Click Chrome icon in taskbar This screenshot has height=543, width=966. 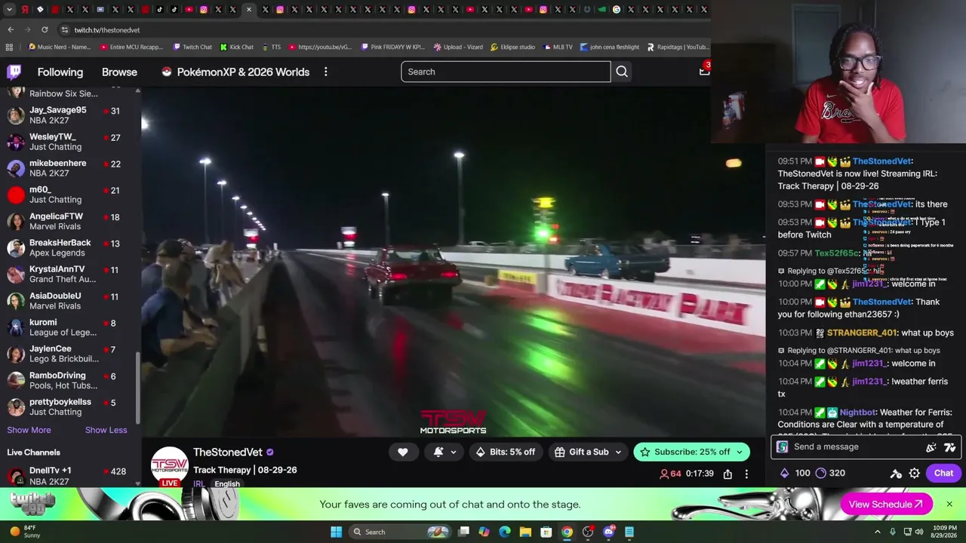pos(567,532)
